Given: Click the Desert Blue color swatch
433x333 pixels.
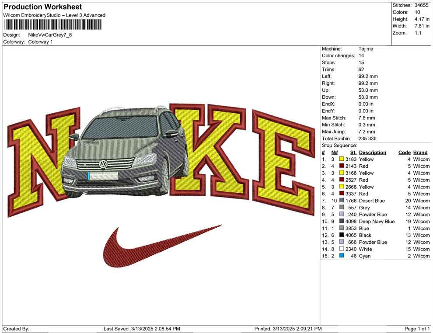Looking at the screenshot, I should [x=342, y=200].
